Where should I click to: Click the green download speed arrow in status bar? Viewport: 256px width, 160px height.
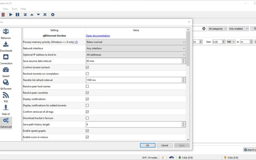pyautogui.click(x=180, y=158)
